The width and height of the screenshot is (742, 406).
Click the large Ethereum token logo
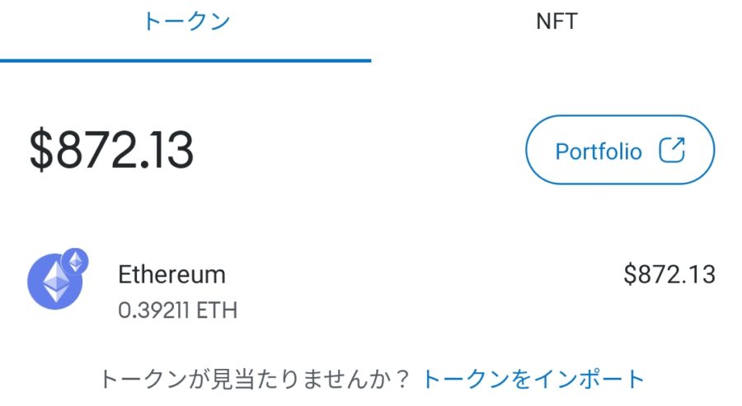point(55,282)
